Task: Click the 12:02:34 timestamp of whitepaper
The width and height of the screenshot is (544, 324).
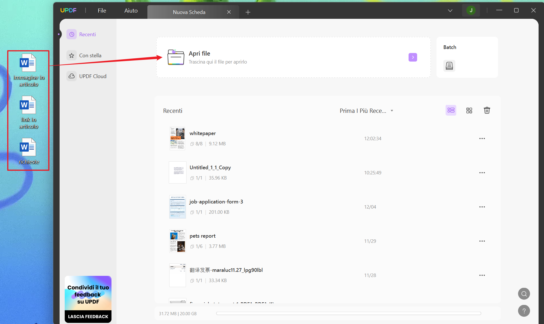Action: pos(373,138)
